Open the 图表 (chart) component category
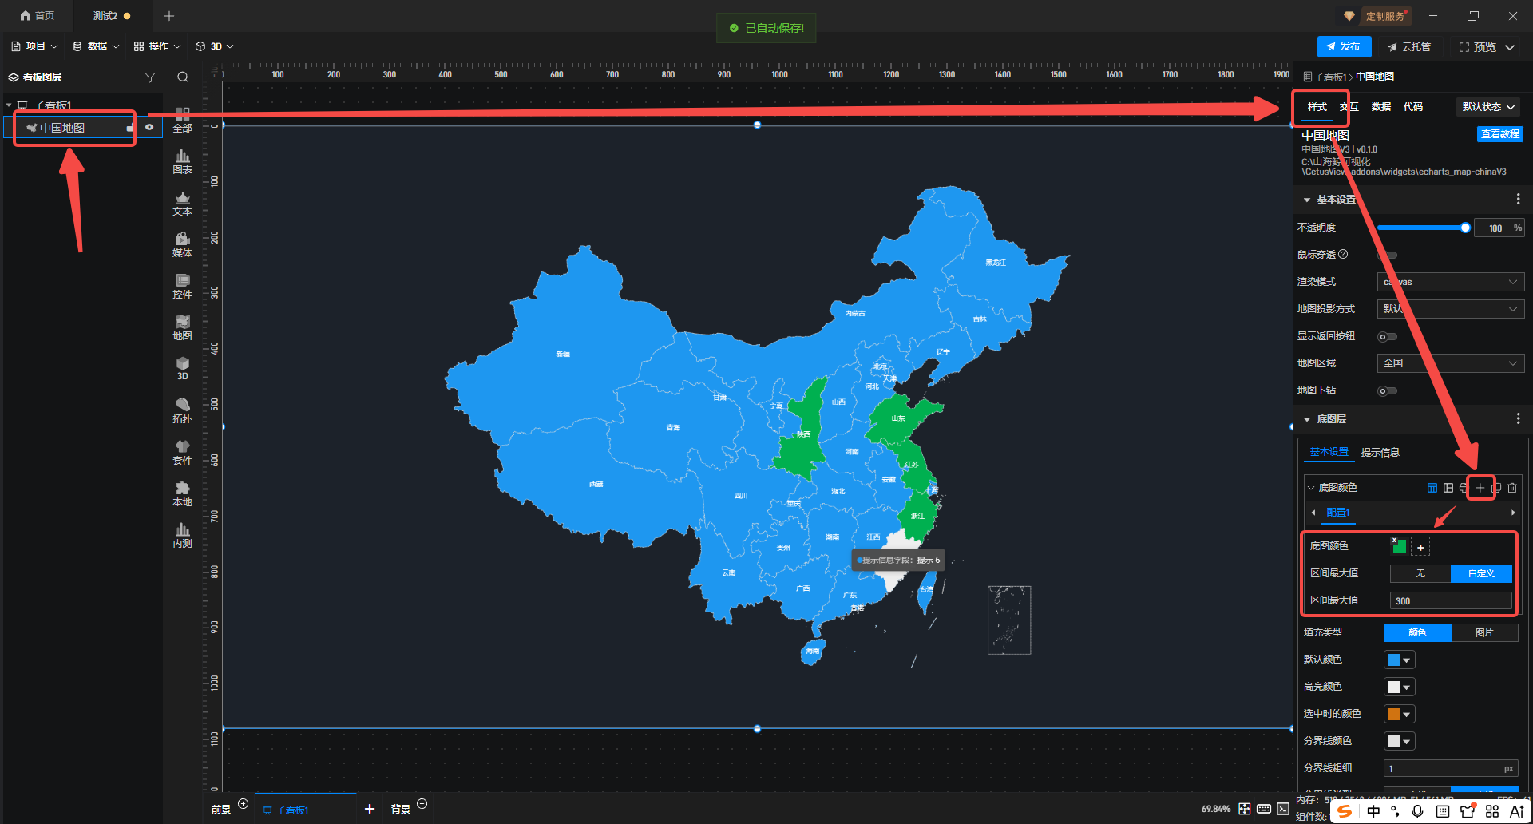Image resolution: width=1533 pixels, height=824 pixels. point(182,161)
